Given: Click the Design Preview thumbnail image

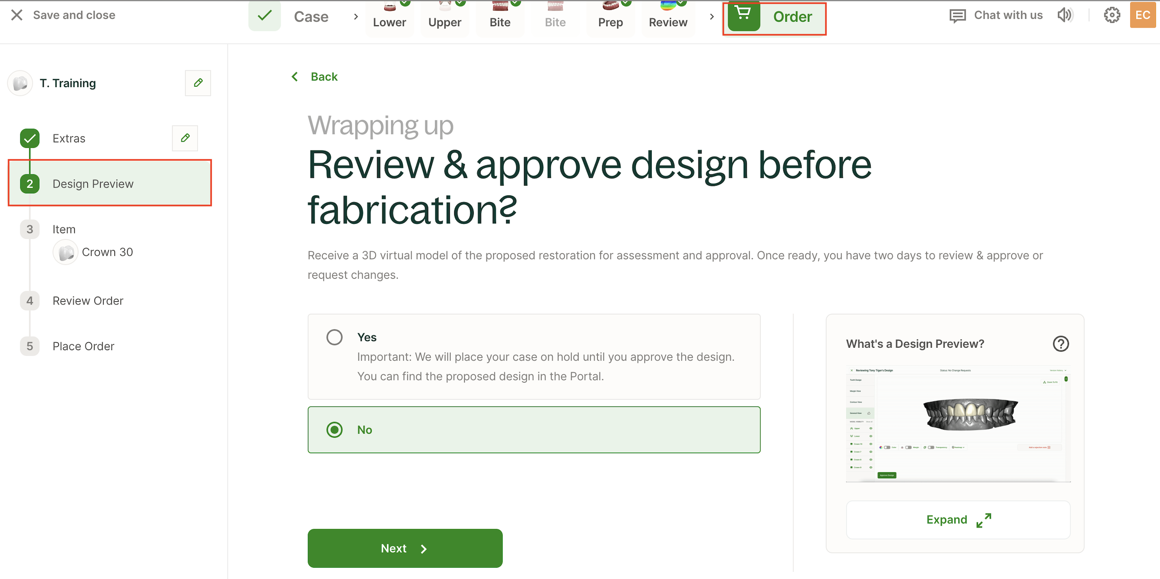Looking at the screenshot, I should [958, 424].
